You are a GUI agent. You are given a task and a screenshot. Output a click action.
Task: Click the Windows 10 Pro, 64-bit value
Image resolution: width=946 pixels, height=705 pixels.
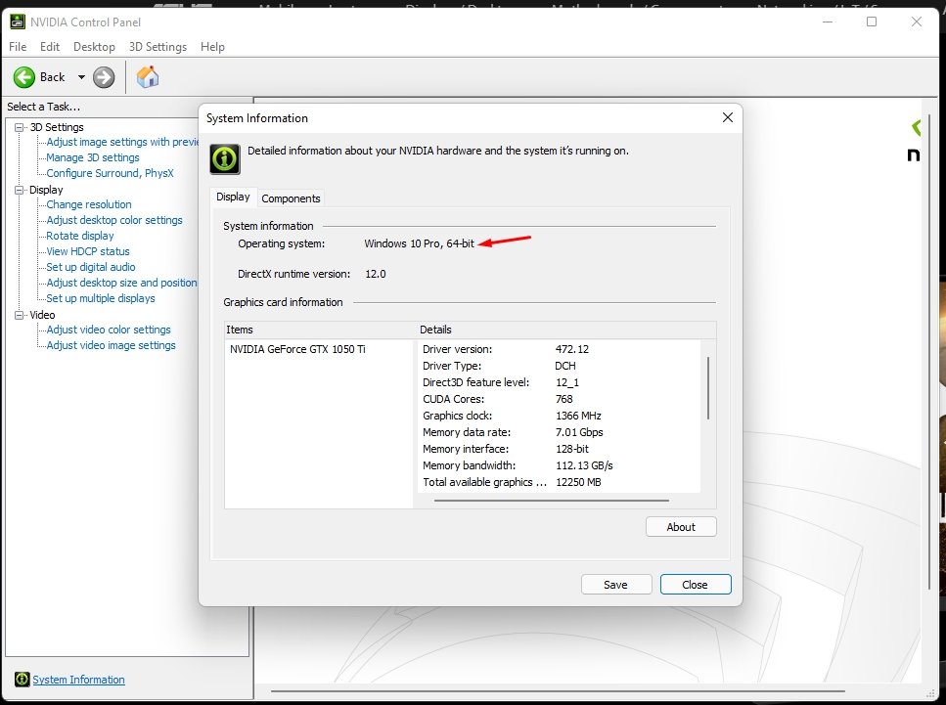coord(420,243)
